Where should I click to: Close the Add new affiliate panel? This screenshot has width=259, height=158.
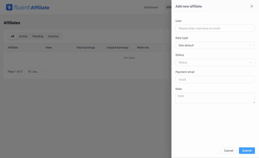252,6
